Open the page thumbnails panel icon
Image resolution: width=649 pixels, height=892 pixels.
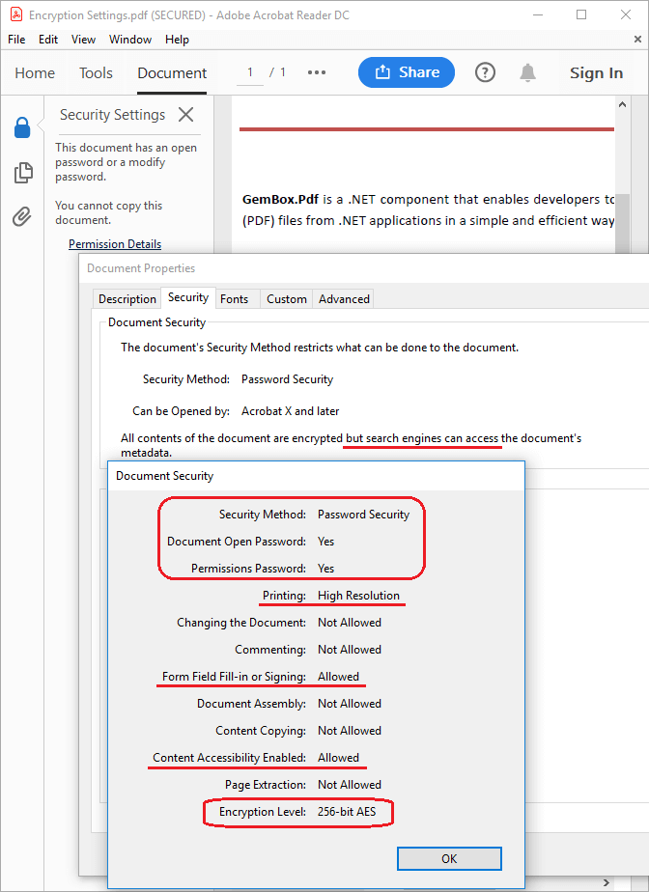tap(21, 173)
